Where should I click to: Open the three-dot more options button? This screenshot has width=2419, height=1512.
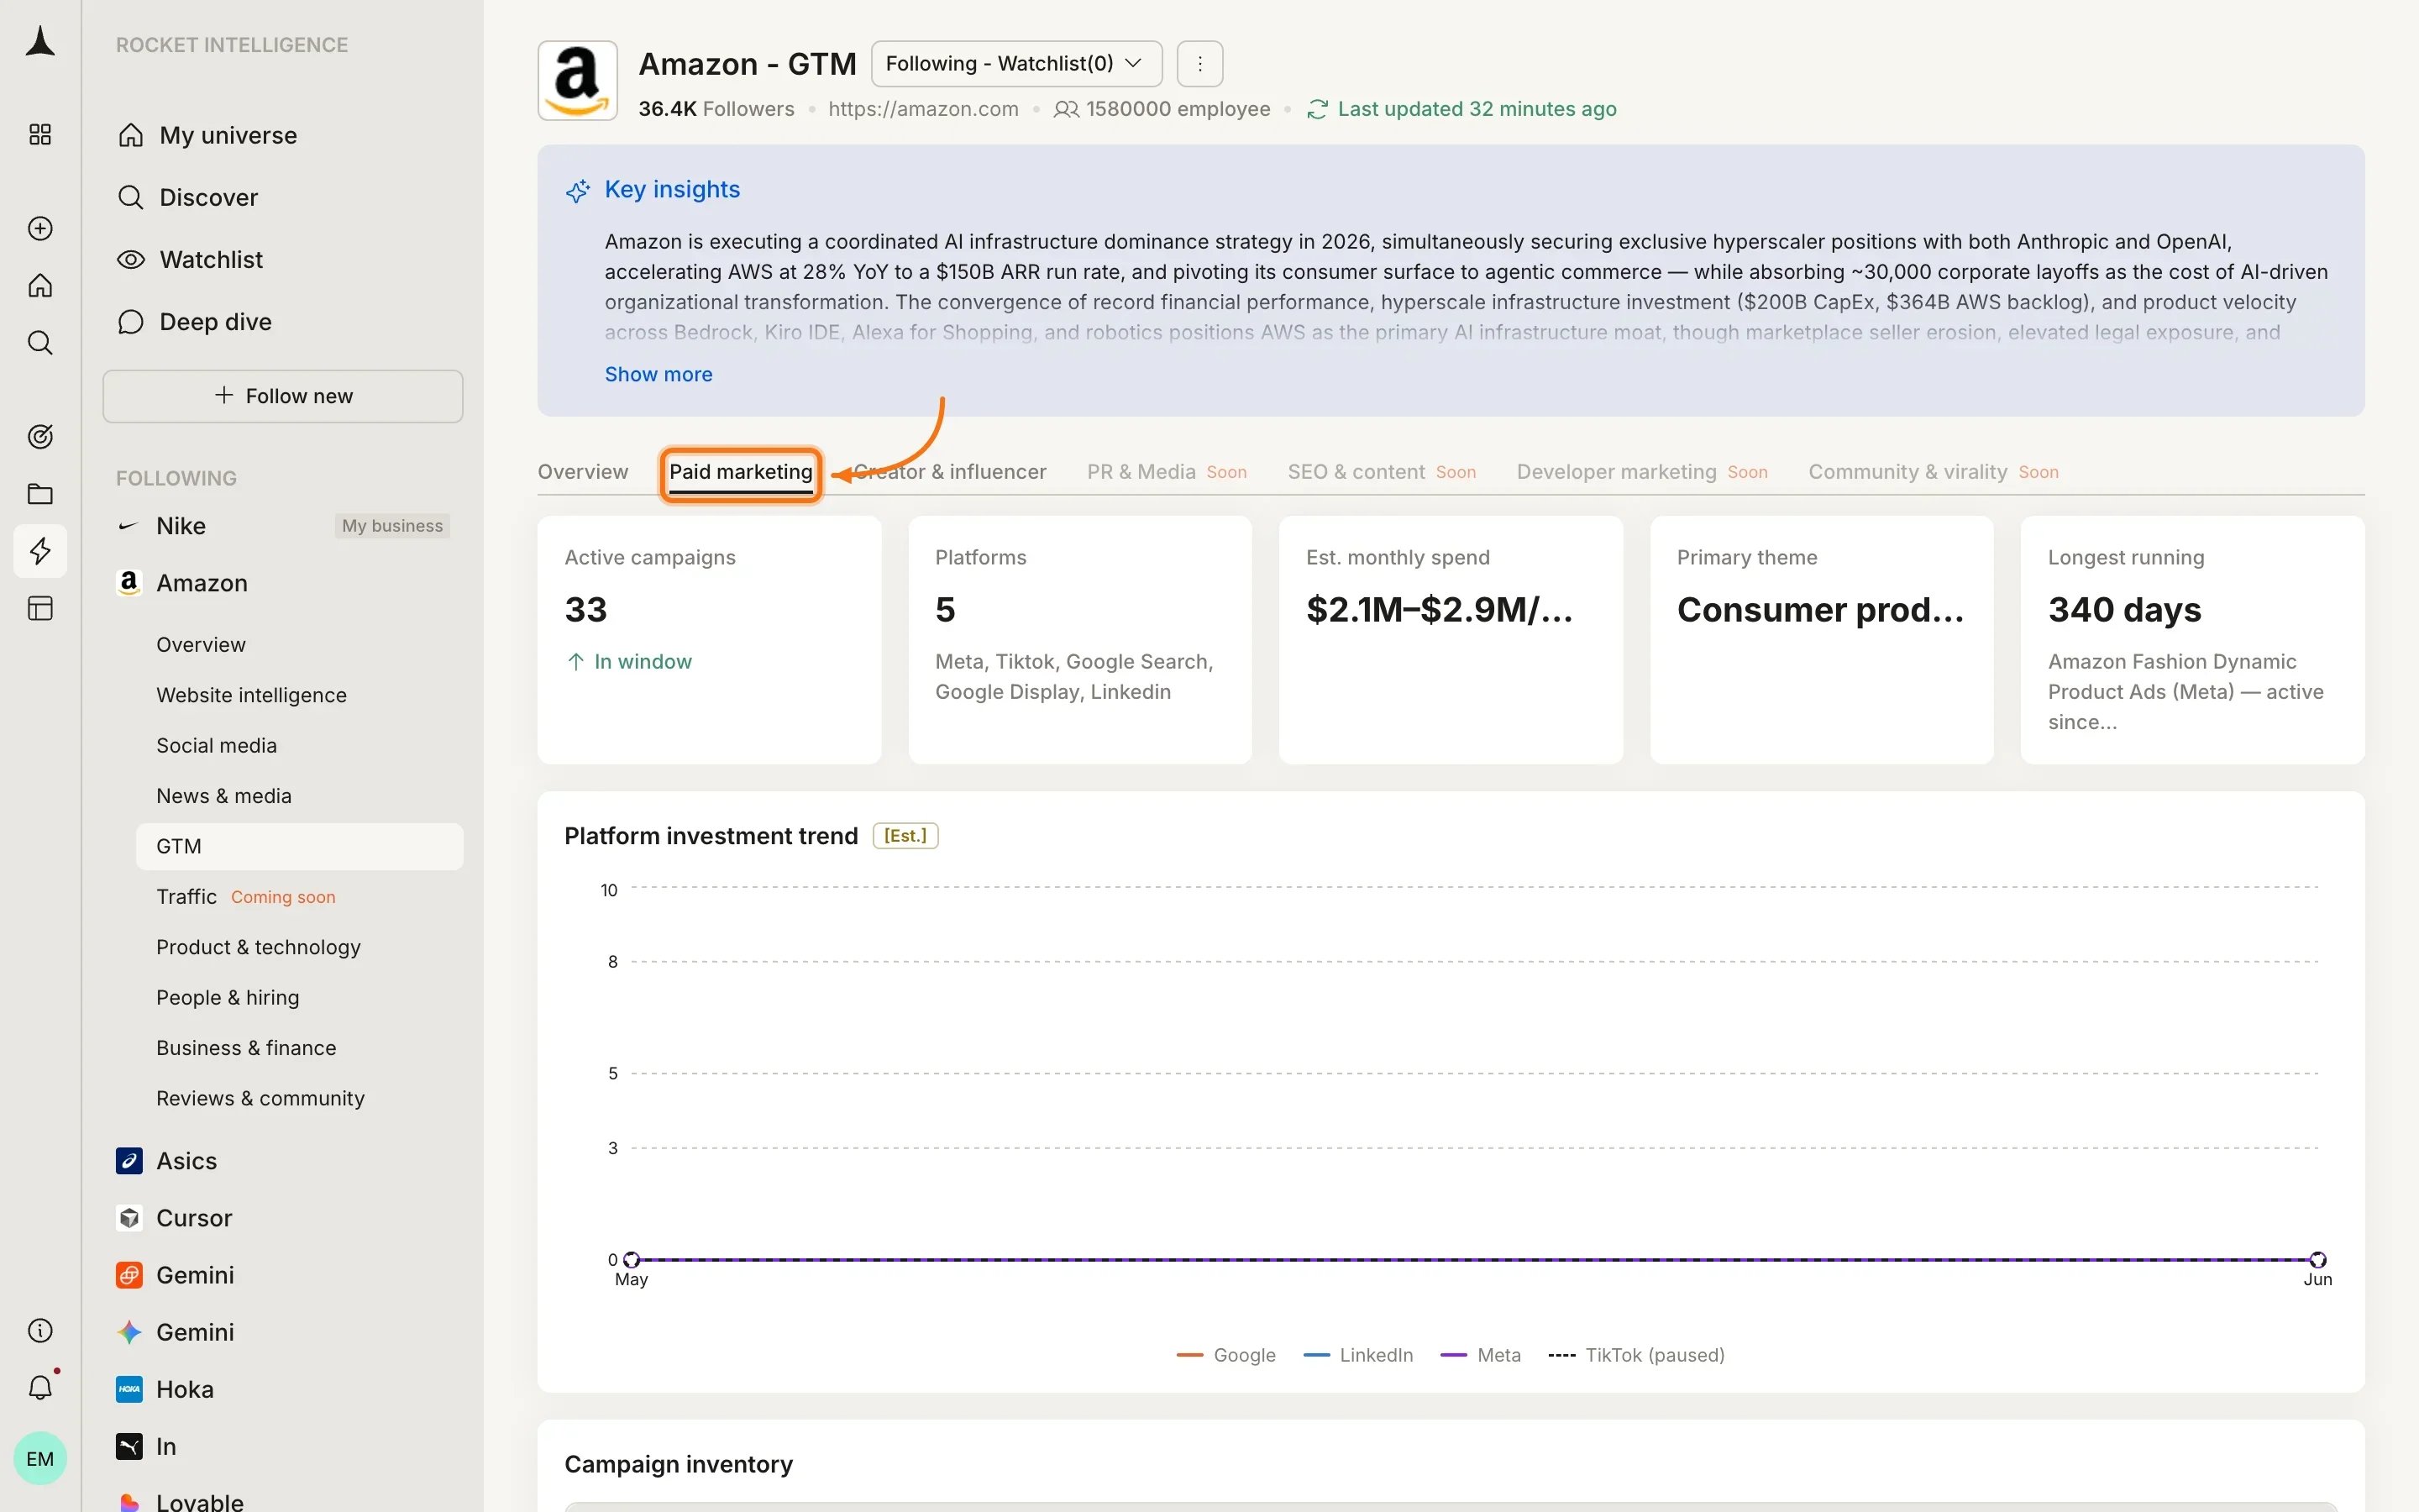click(x=1200, y=64)
